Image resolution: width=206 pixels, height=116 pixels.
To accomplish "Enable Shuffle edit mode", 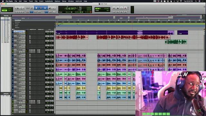I will [5, 9].
